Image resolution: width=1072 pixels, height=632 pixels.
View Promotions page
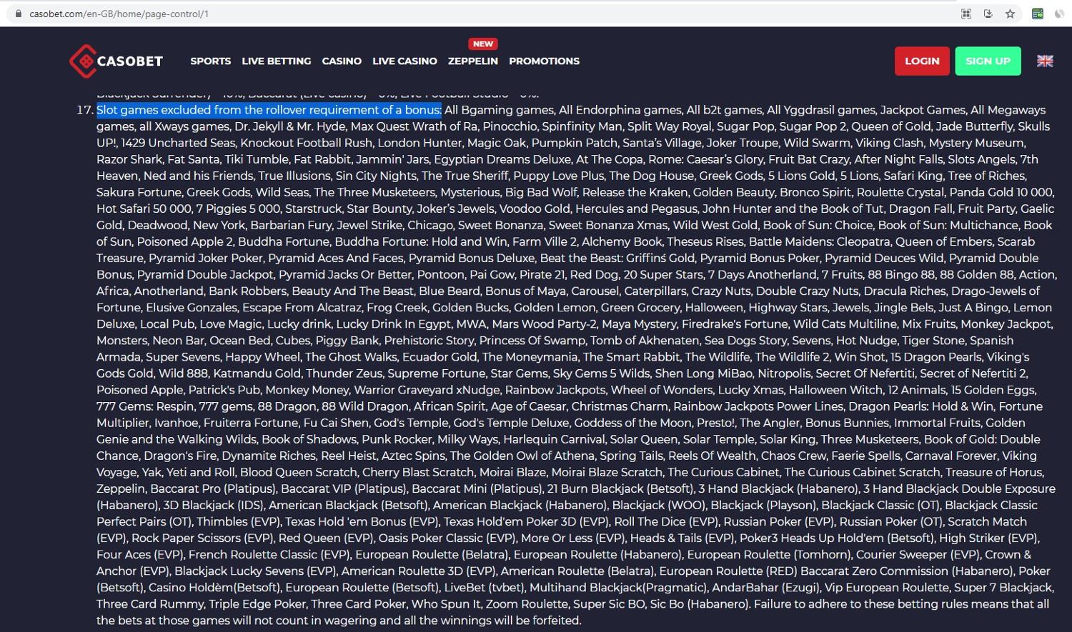click(x=544, y=61)
